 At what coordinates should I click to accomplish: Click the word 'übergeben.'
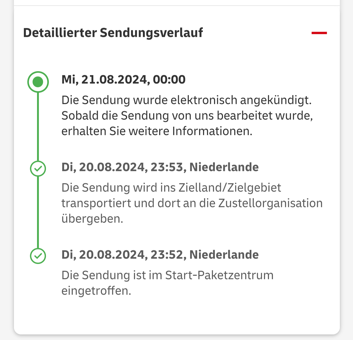[92, 219]
